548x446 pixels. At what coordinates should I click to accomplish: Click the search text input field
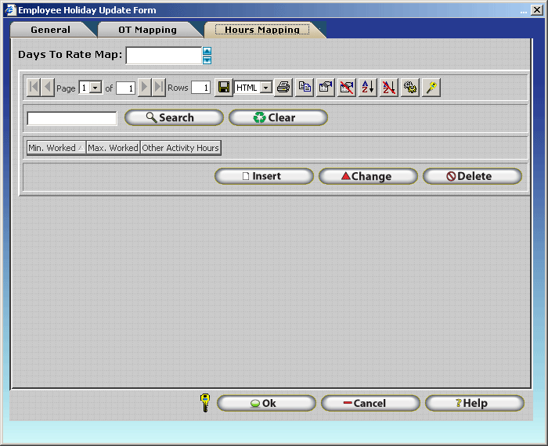pos(72,118)
